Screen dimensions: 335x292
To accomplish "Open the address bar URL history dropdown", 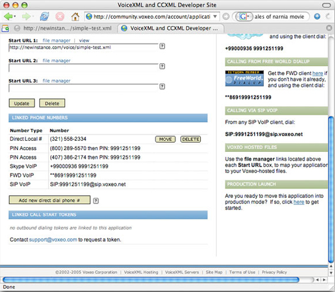I will 215,16.
